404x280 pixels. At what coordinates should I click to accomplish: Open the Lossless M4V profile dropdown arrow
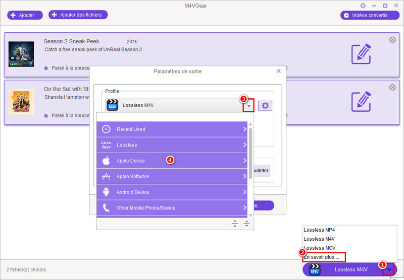(x=248, y=106)
